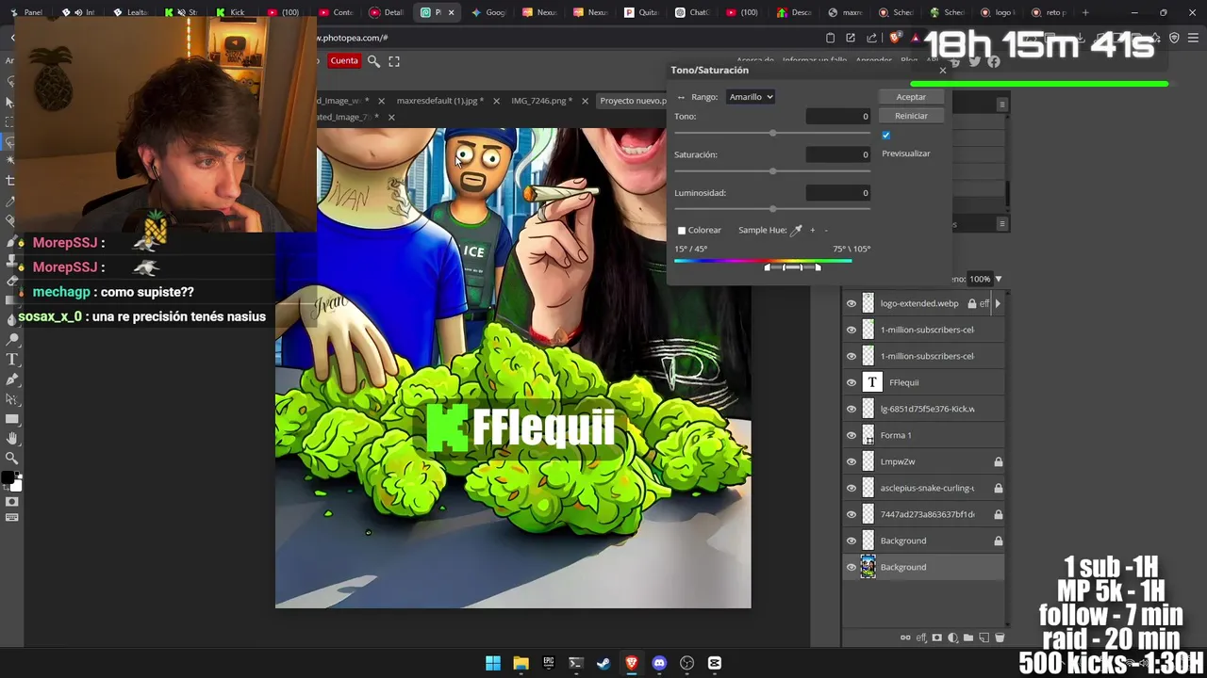The width and height of the screenshot is (1207, 678).
Task: Switch to maxresdefault (1).jpg tab
Action: [439, 101]
